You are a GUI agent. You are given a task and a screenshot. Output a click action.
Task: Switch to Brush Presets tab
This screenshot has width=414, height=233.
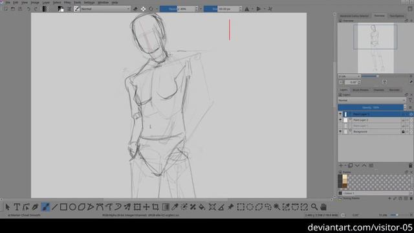point(360,90)
